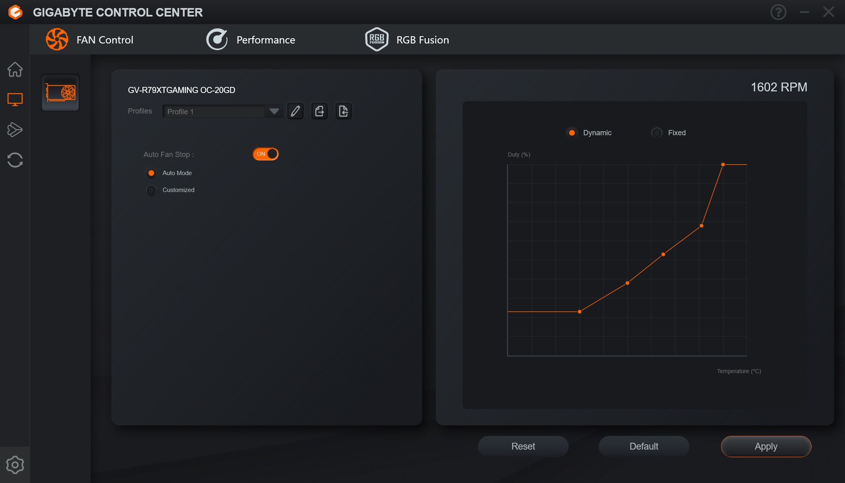Viewport: 845px width, 483px height.
Task: Click the export profile icon
Action: 319,111
